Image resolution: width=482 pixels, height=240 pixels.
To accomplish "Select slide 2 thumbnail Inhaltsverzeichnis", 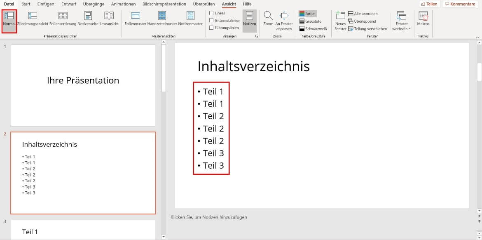I will (x=83, y=173).
